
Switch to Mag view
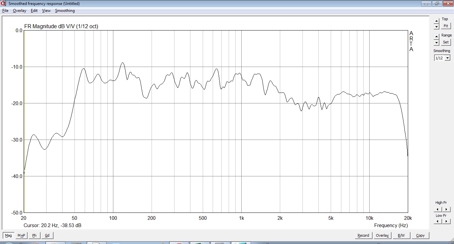point(8,235)
